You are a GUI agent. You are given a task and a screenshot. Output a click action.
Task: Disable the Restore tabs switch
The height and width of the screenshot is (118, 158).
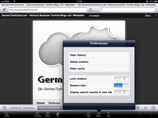click(x=121, y=85)
